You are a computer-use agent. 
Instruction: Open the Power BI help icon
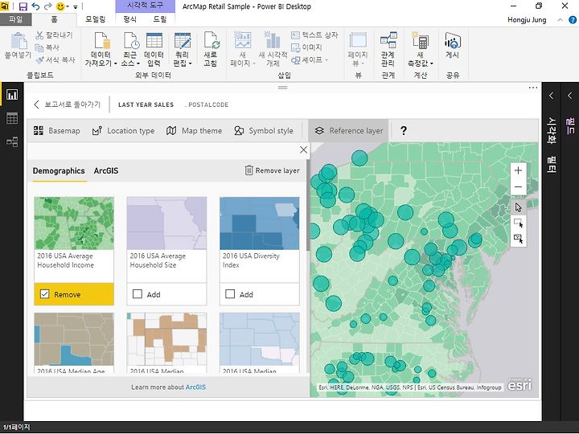(573, 20)
